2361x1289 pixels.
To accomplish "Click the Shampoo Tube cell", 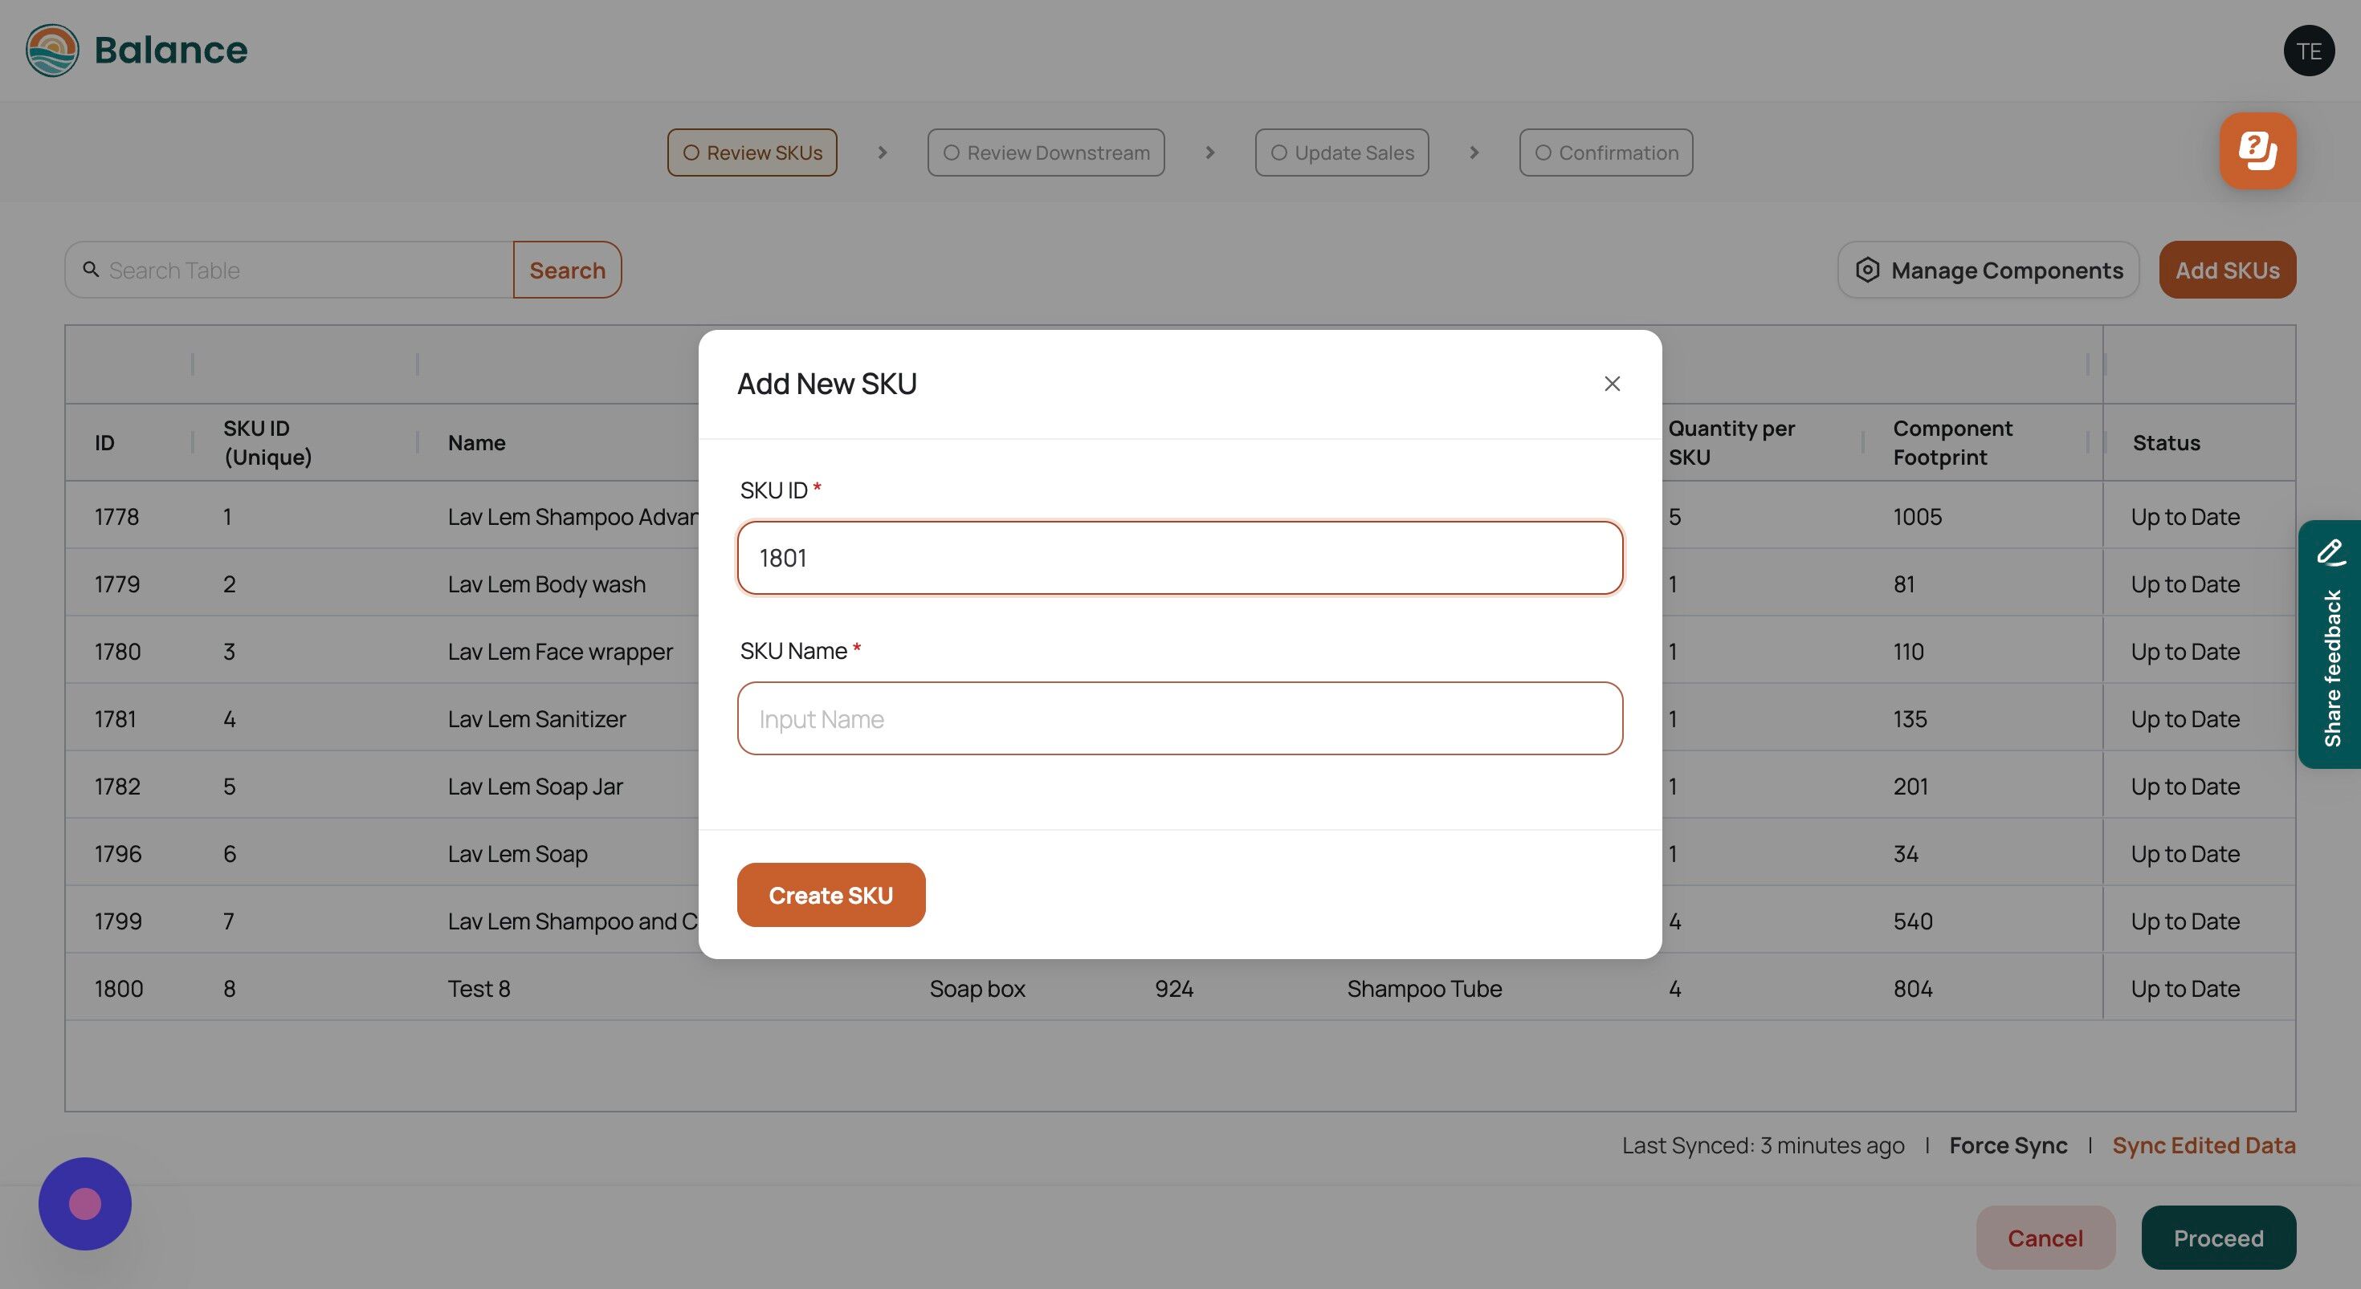I will click(1425, 989).
